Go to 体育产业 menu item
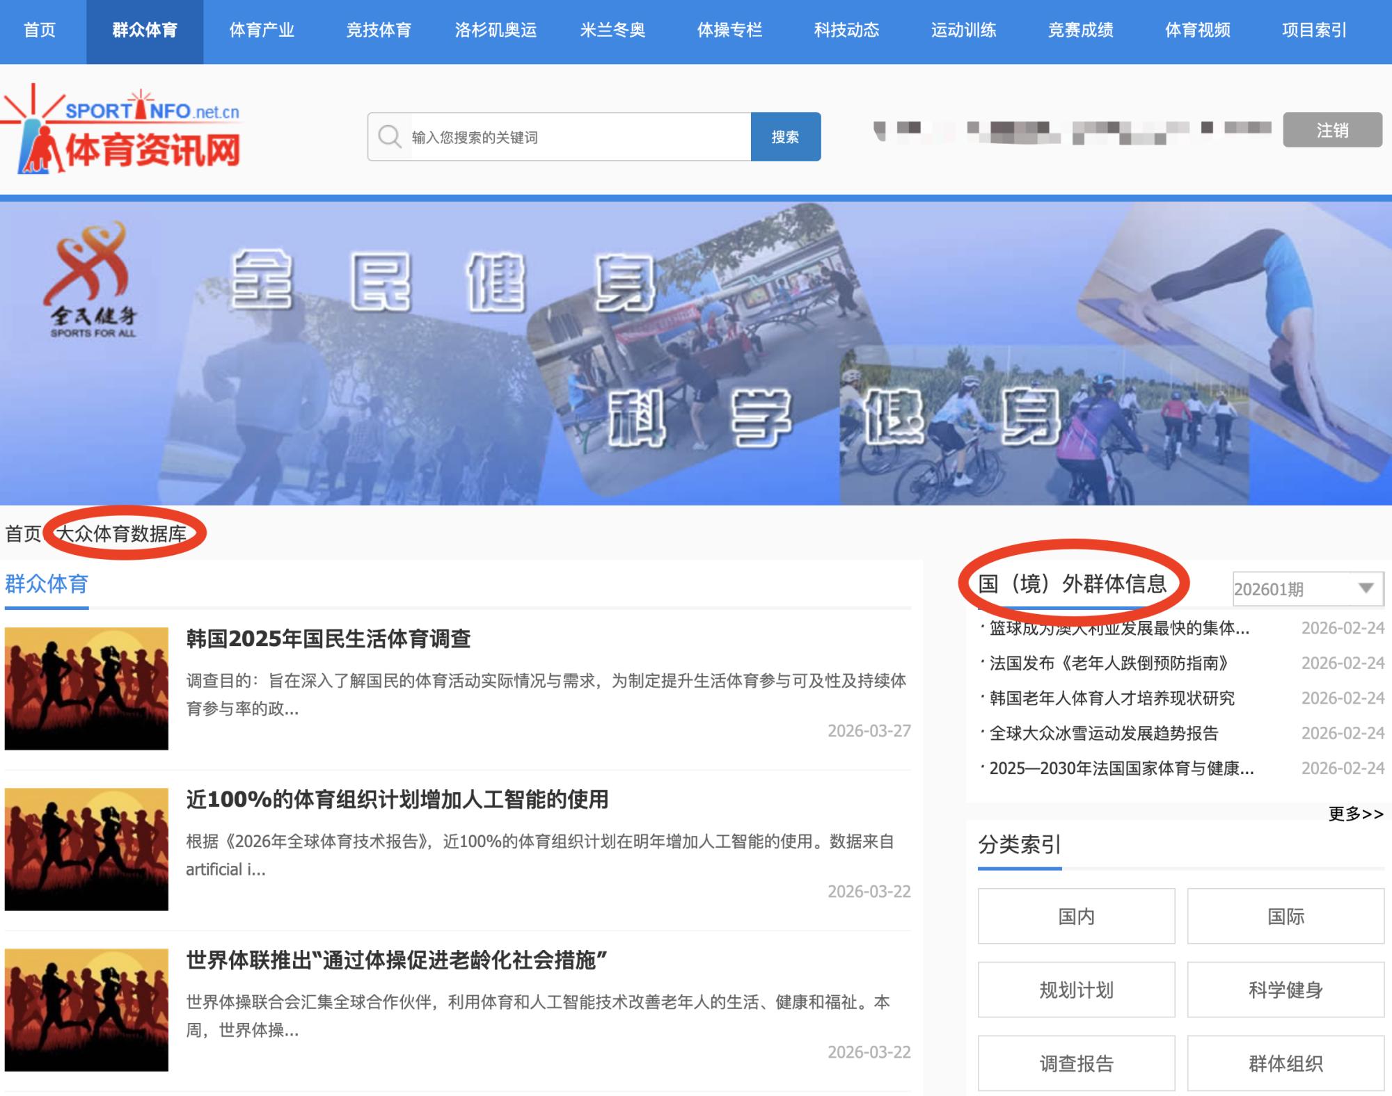 [262, 31]
